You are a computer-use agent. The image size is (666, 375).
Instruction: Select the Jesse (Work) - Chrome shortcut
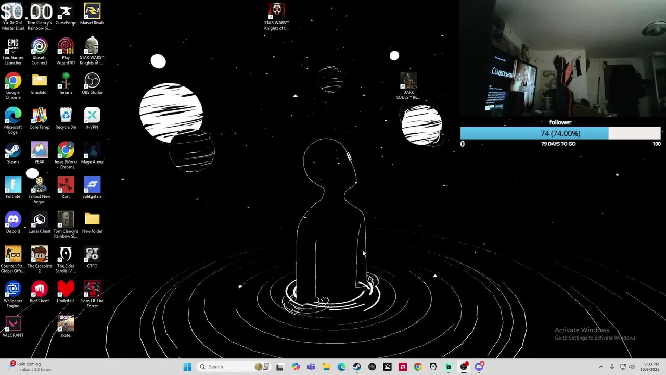pos(66,156)
